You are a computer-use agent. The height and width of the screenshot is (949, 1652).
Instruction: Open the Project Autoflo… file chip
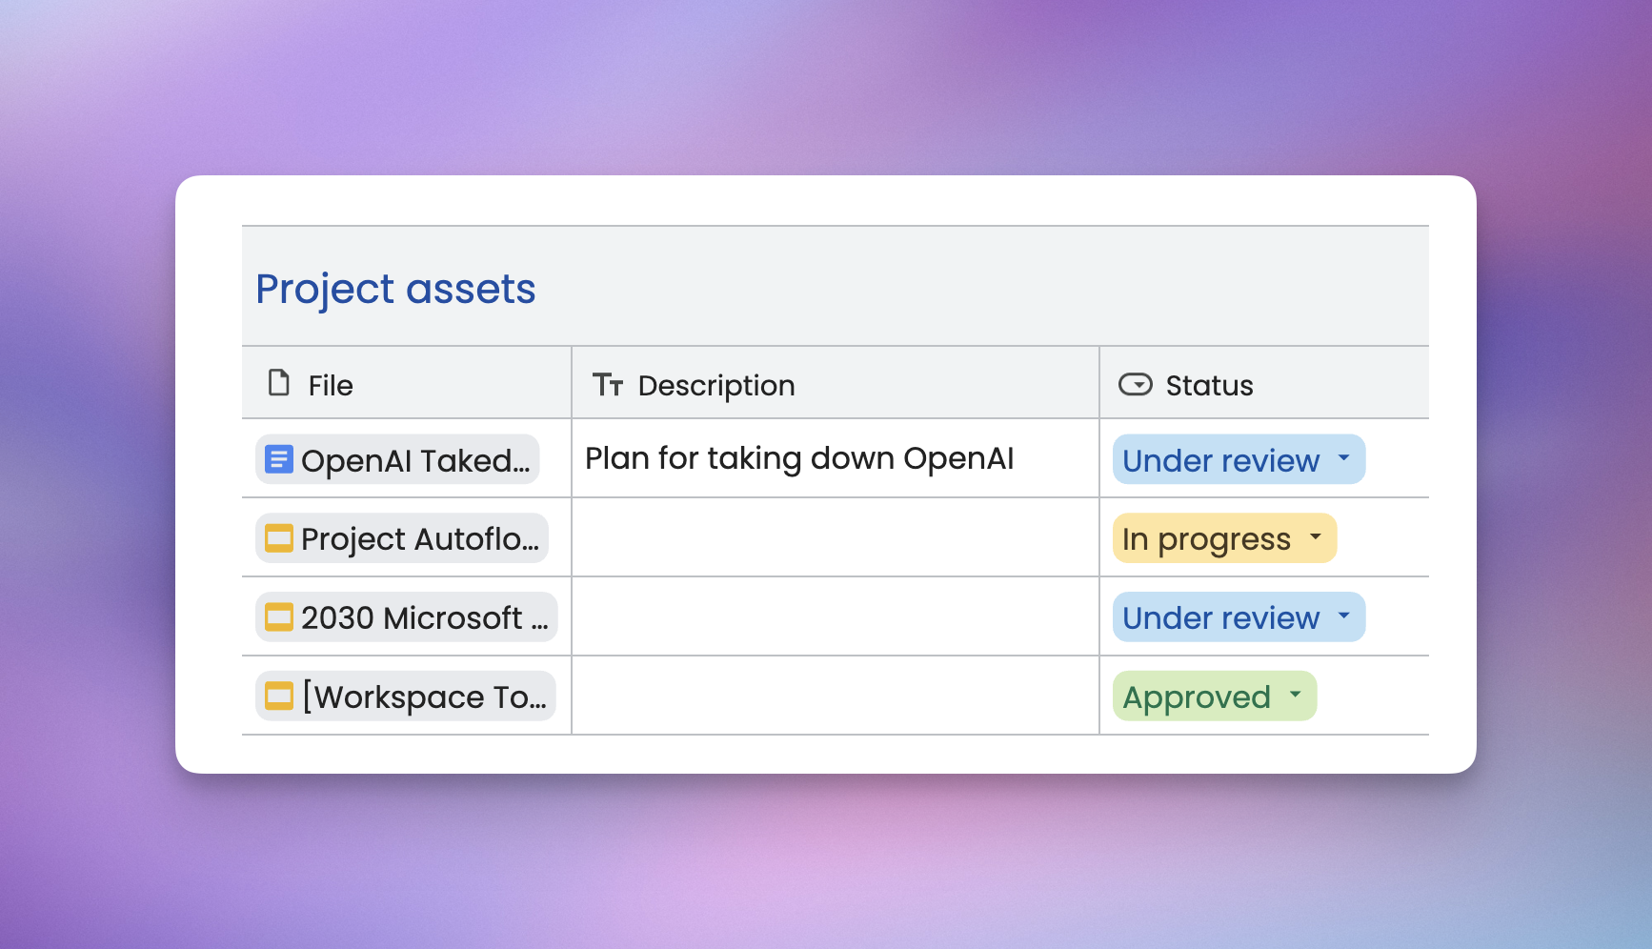(402, 538)
